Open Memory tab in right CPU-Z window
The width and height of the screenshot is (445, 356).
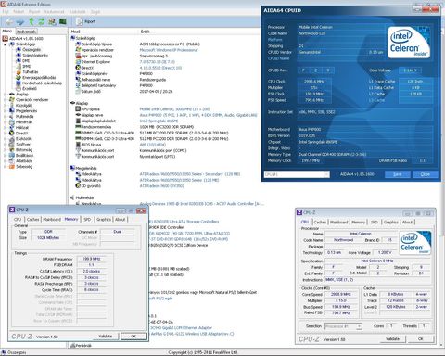pyautogui.click(x=358, y=222)
